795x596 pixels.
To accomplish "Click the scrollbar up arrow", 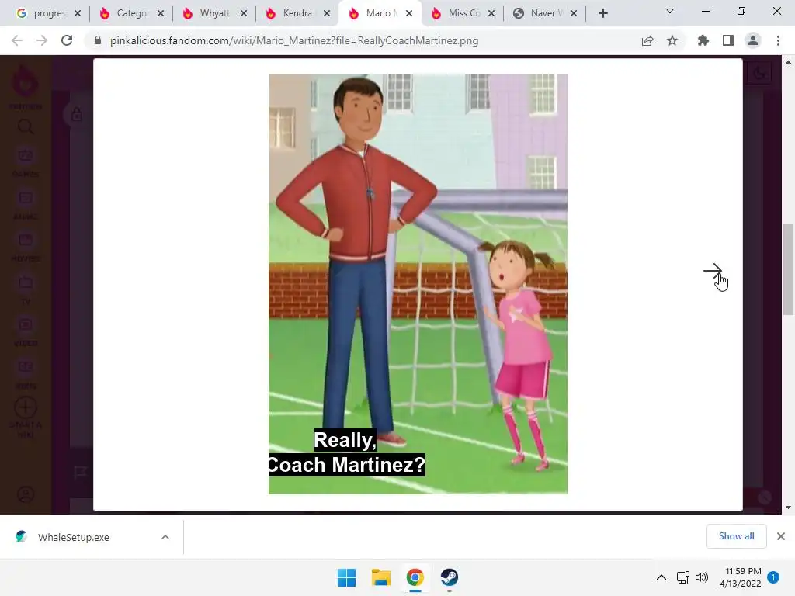I will coord(788,62).
